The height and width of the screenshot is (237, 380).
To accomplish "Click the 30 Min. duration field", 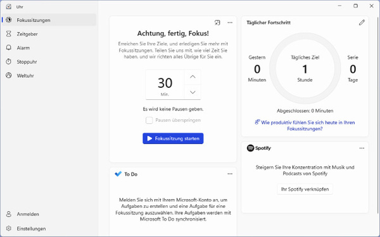I will [x=165, y=85].
